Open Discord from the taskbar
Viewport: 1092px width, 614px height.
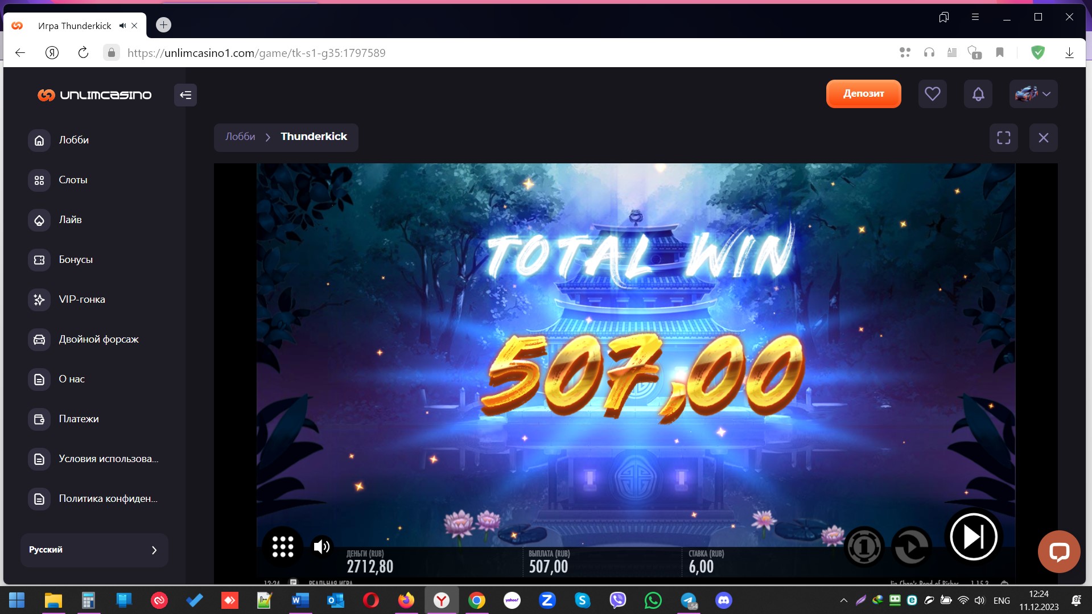pos(724,600)
